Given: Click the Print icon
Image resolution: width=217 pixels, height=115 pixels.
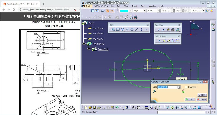Looking at the screenshot, I should click(x=99, y=108).
